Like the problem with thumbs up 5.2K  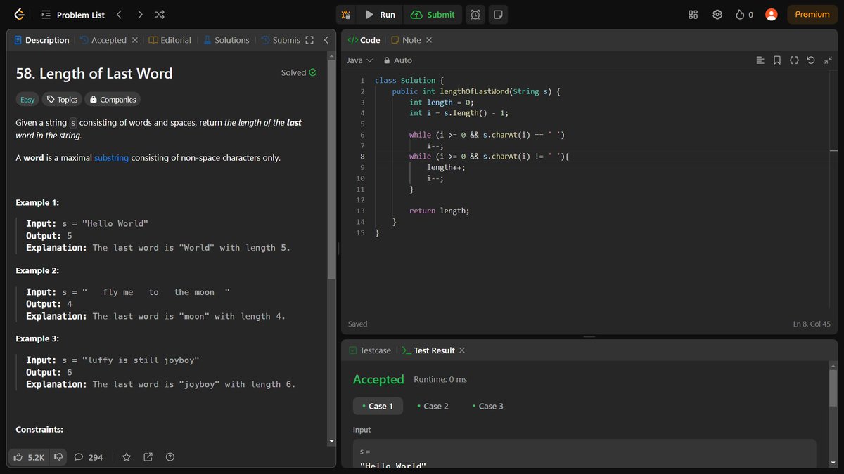29,457
